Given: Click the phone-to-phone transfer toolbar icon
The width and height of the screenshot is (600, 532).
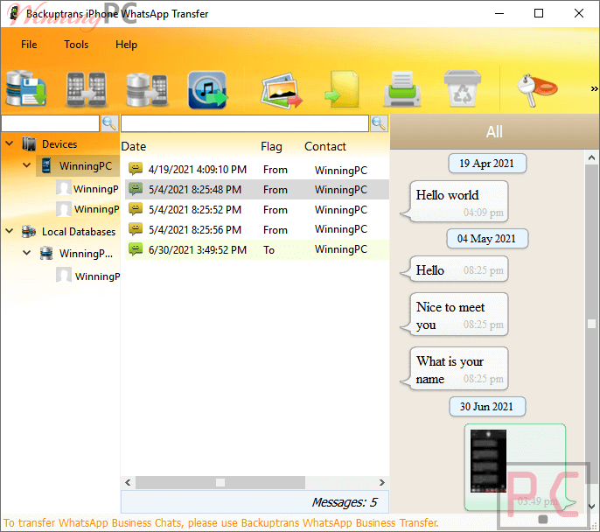Looking at the screenshot, I should coord(87,89).
